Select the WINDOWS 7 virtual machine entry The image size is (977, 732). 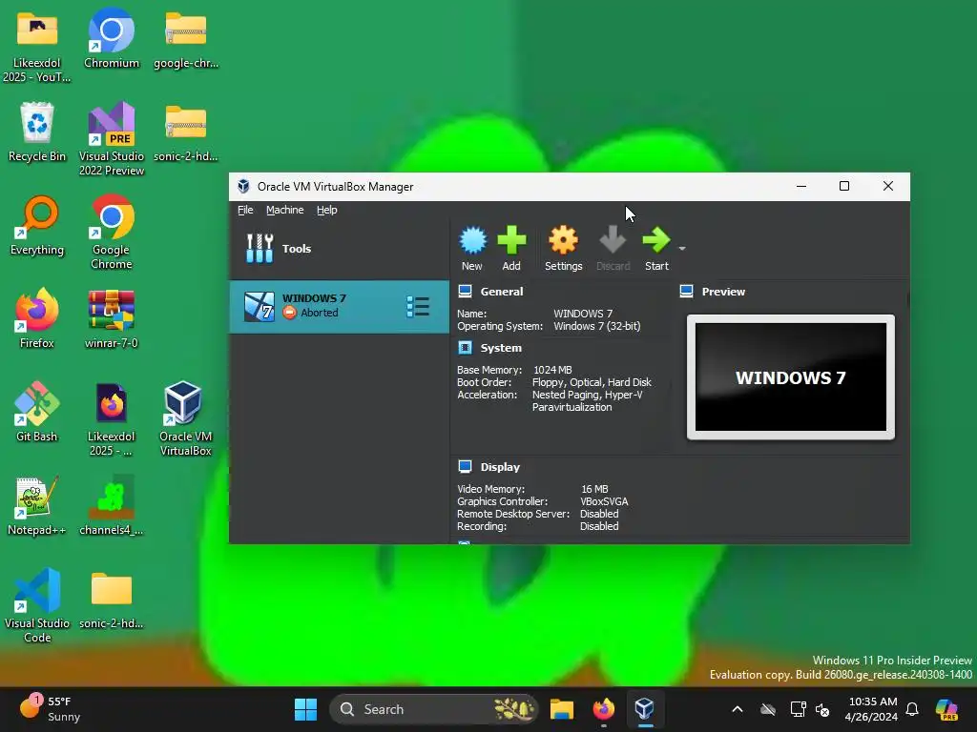[339, 306]
